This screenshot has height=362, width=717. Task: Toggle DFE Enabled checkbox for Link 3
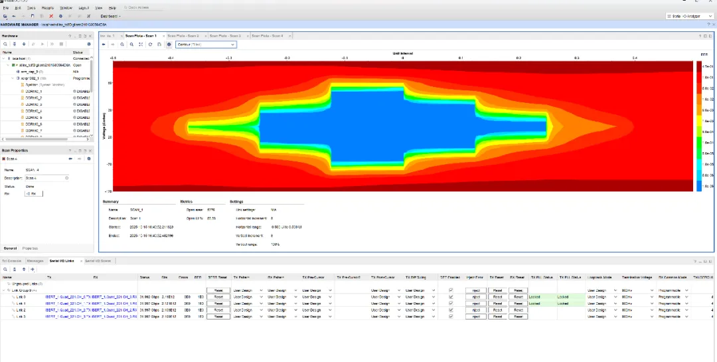pyautogui.click(x=451, y=317)
